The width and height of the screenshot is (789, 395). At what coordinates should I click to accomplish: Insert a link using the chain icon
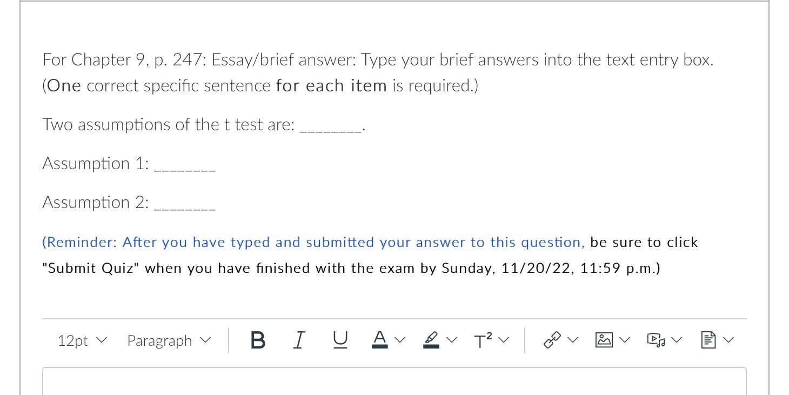552,339
